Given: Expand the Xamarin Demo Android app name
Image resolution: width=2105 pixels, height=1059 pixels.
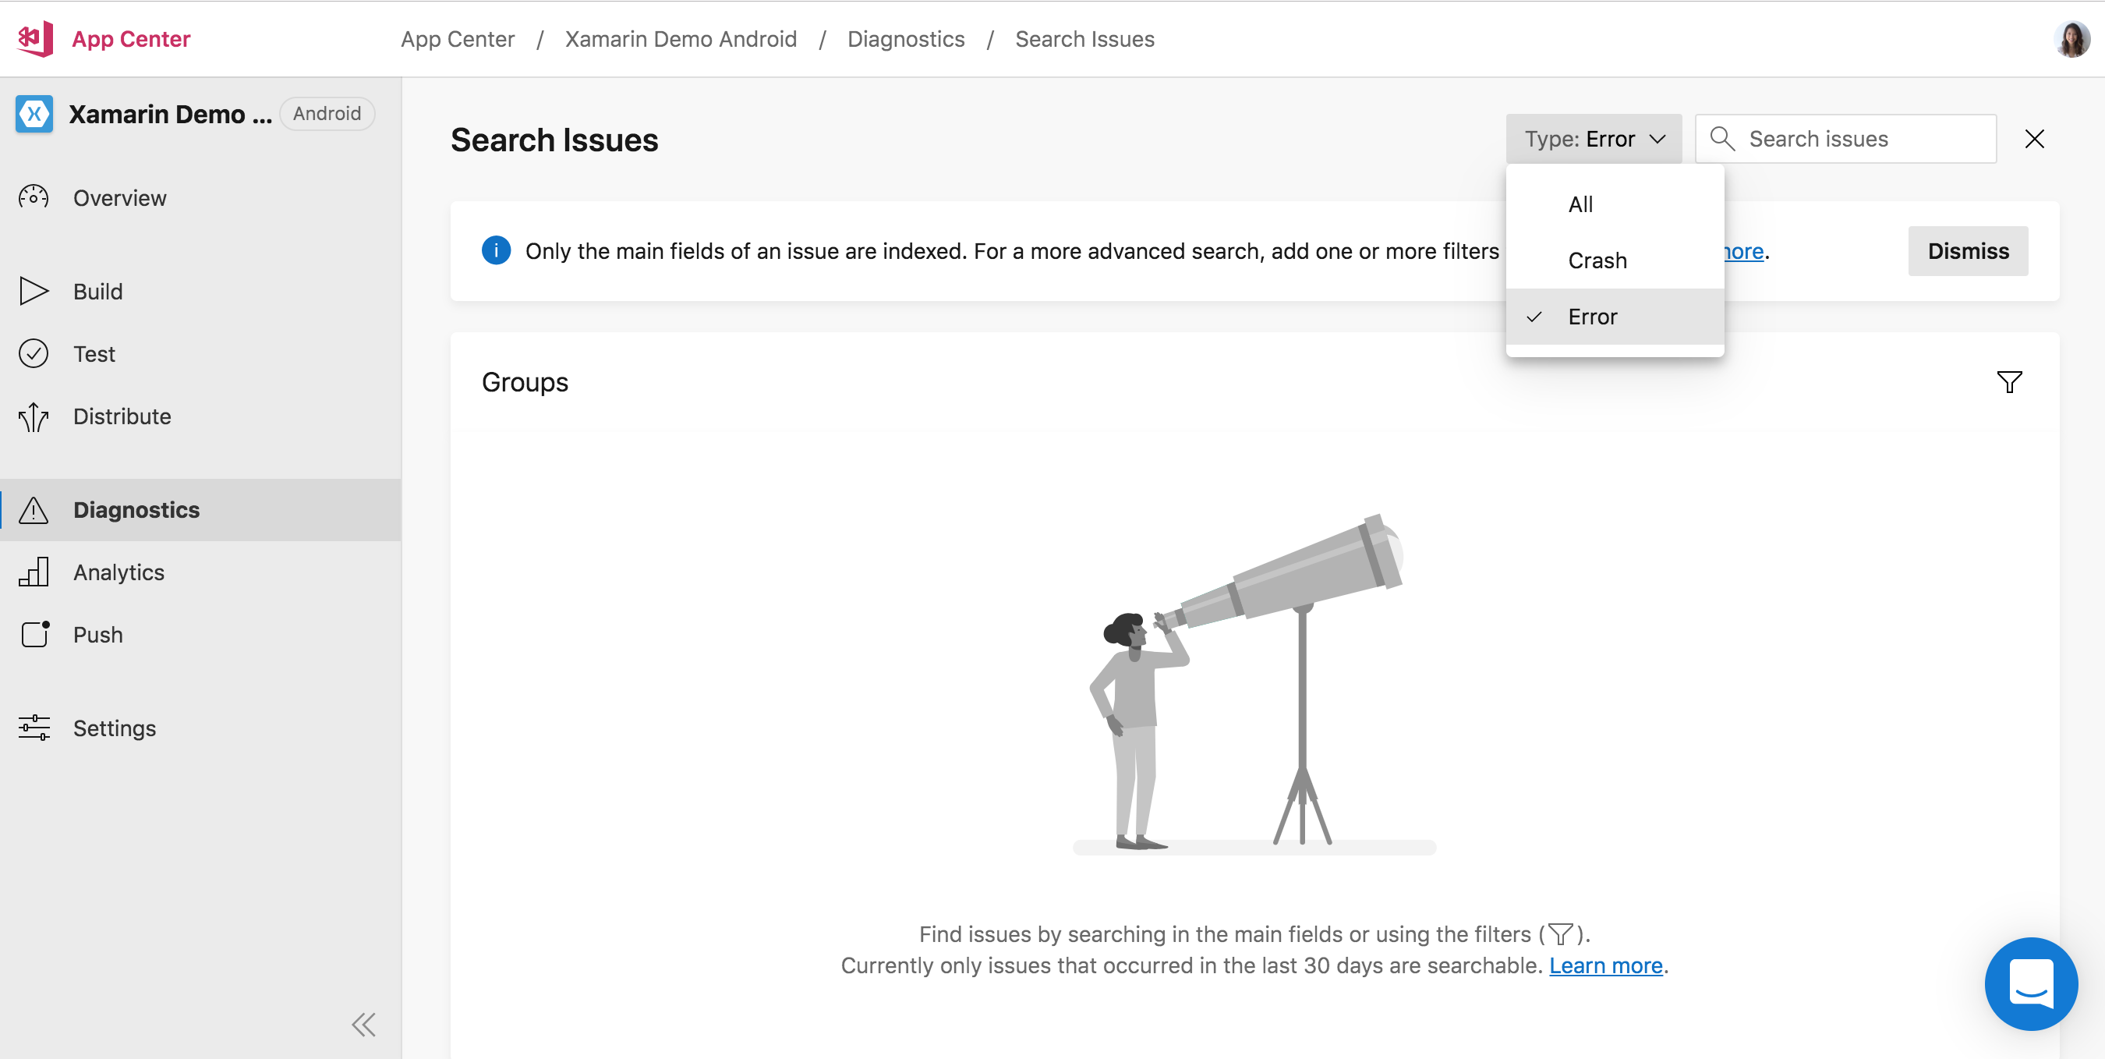Looking at the screenshot, I should tap(172, 114).
